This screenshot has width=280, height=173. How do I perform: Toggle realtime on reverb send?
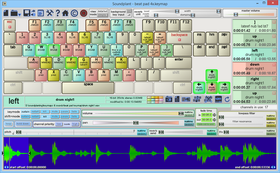[x=211, y=131]
